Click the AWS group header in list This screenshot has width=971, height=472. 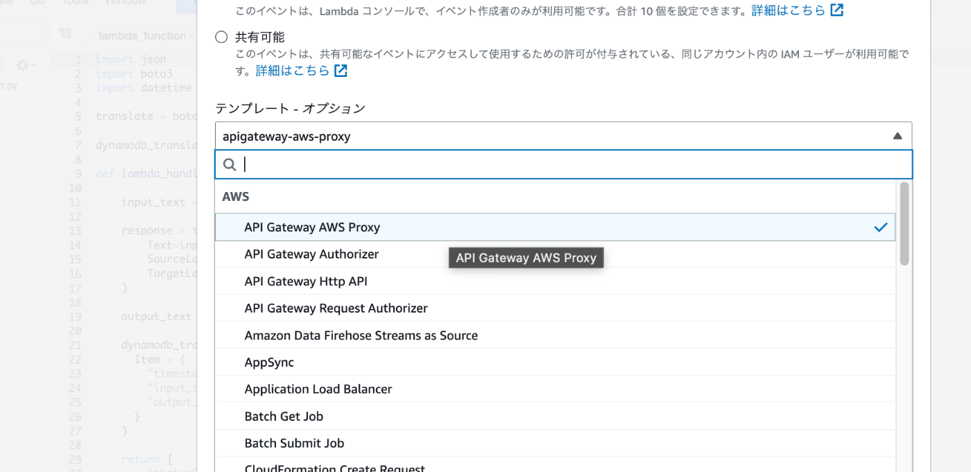point(236,197)
